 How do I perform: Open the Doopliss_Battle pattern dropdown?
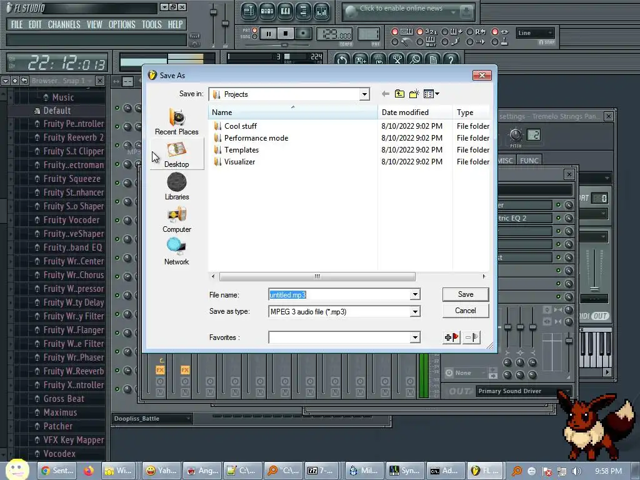152,419
